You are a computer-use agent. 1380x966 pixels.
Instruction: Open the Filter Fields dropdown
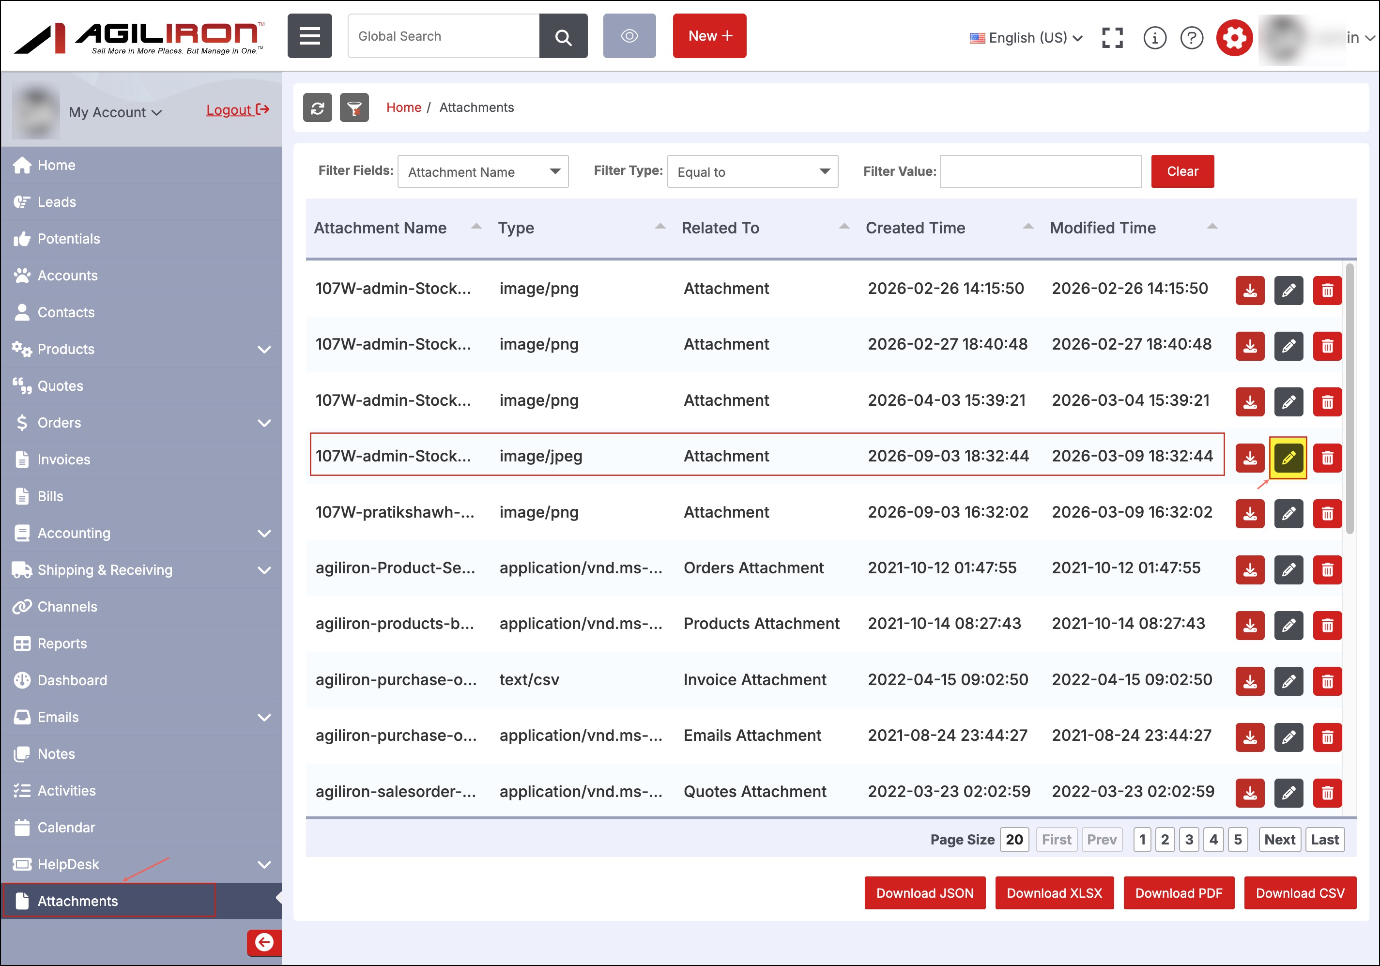tap(483, 172)
